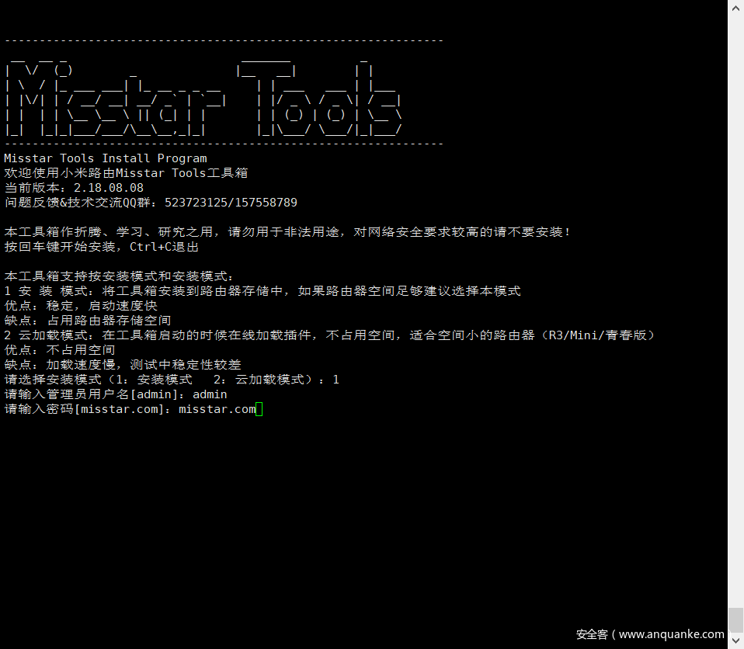Viewport: 744px width, 649px height.
Task: Click the top dashed separator line
Action: click(224, 40)
